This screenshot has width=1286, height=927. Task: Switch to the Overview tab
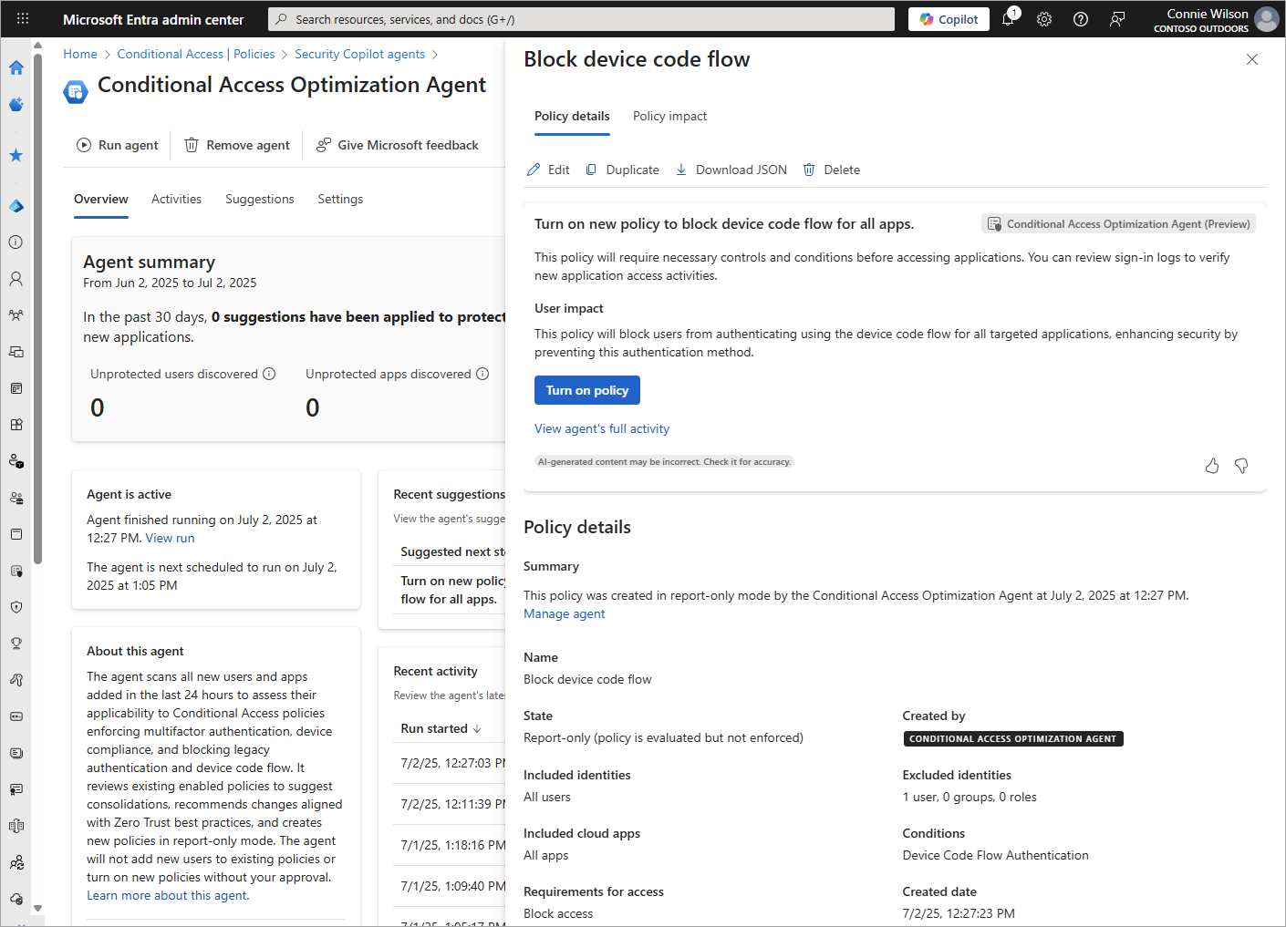pyautogui.click(x=101, y=199)
